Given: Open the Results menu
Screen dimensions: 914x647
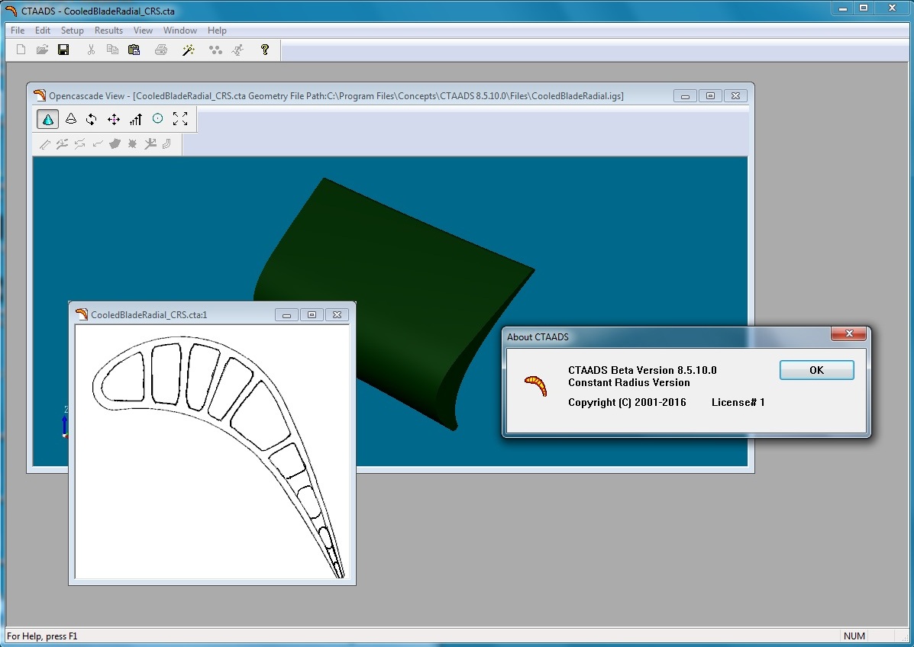Looking at the screenshot, I should tap(108, 31).
